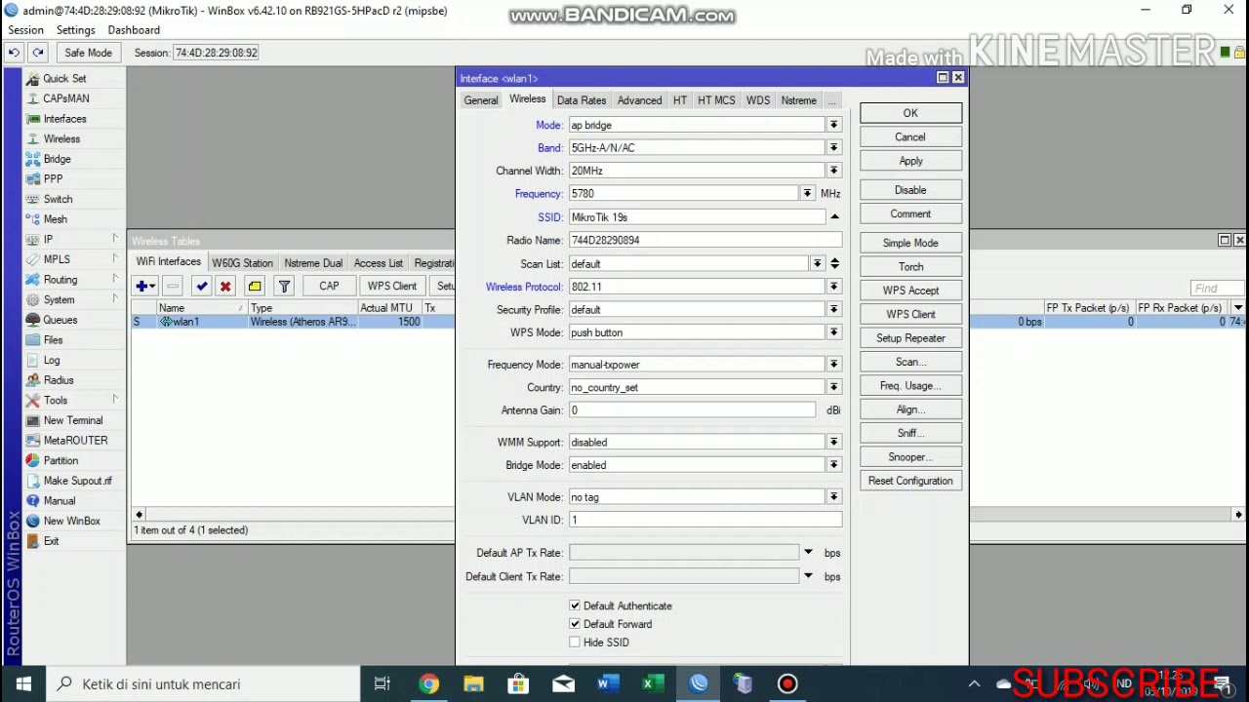
Task: Click the red X disable icon
Action: click(x=225, y=286)
